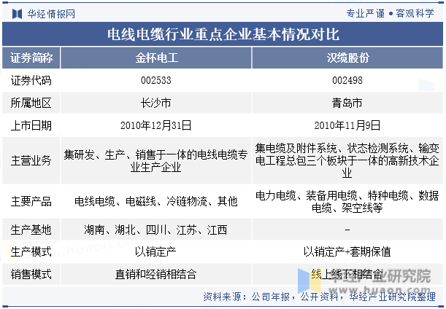
Task: Click the 湖南、湖北、四川、江苏、江西 cell
Action: coord(156,230)
